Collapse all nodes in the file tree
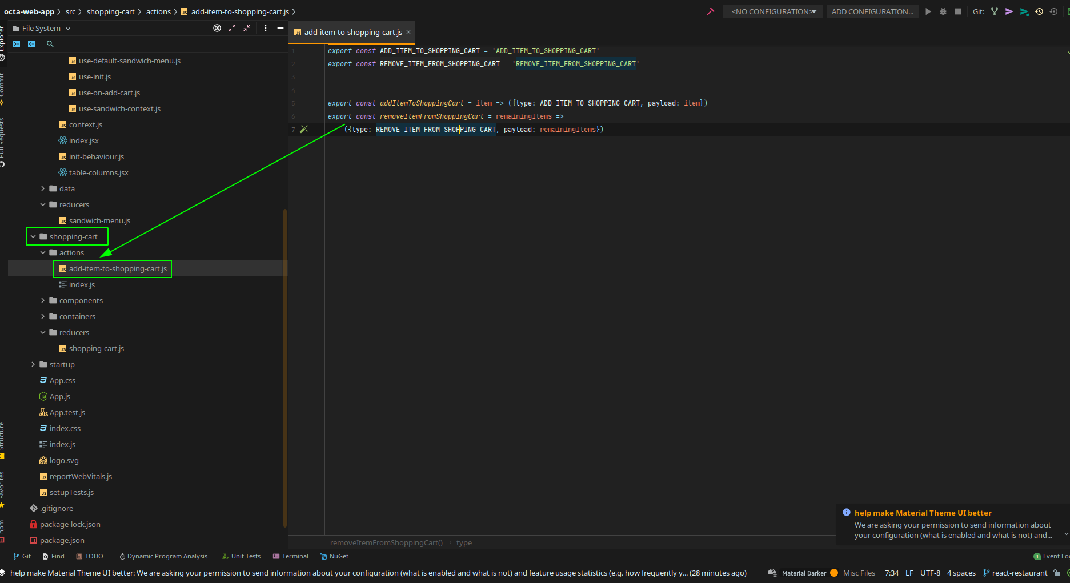This screenshot has width=1070, height=583. point(247,28)
